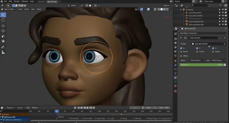Open World properties tab
The width and height of the screenshot is (229, 123).
(175, 56)
